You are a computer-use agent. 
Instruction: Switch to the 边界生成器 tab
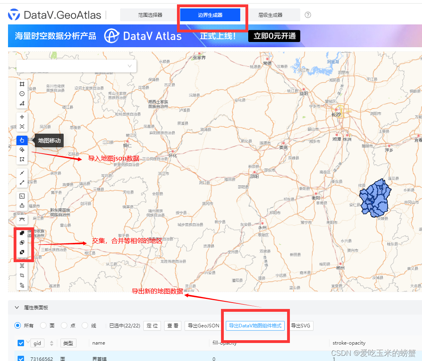click(x=210, y=15)
